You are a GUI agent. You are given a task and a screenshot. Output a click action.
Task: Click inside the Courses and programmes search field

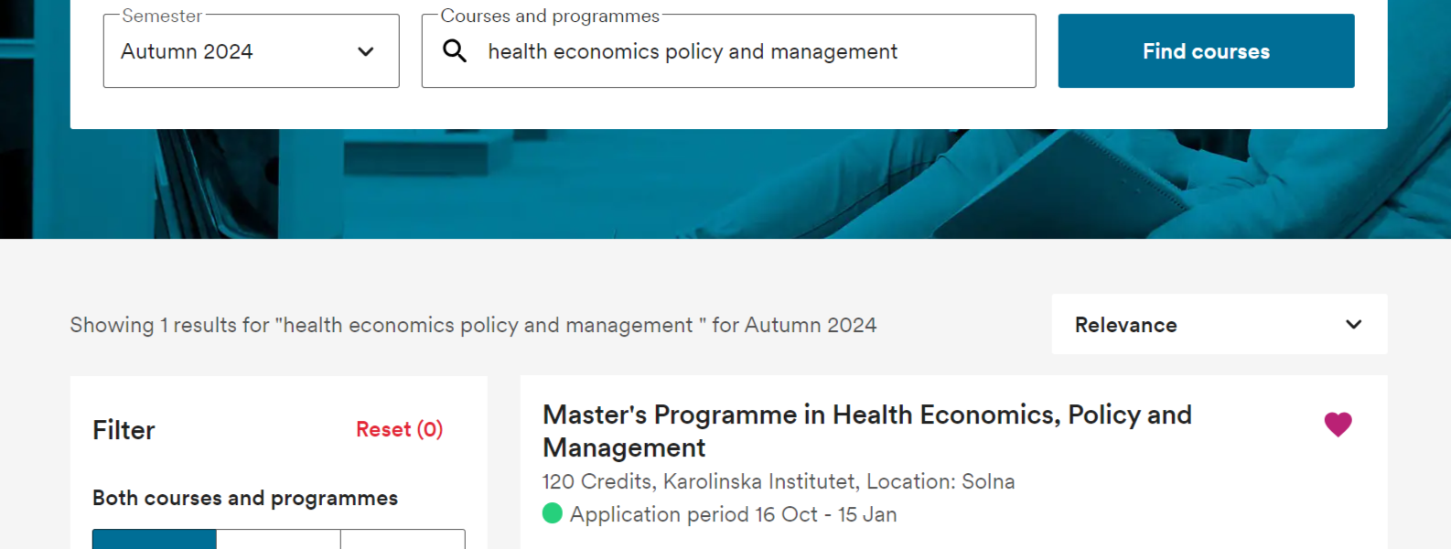point(729,51)
